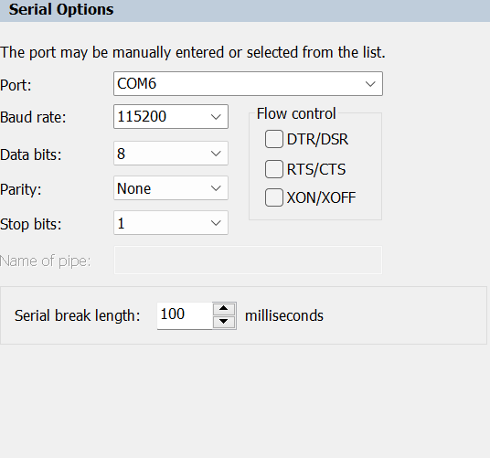
Task: Click the Name of pipe text box
Action: point(248,261)
